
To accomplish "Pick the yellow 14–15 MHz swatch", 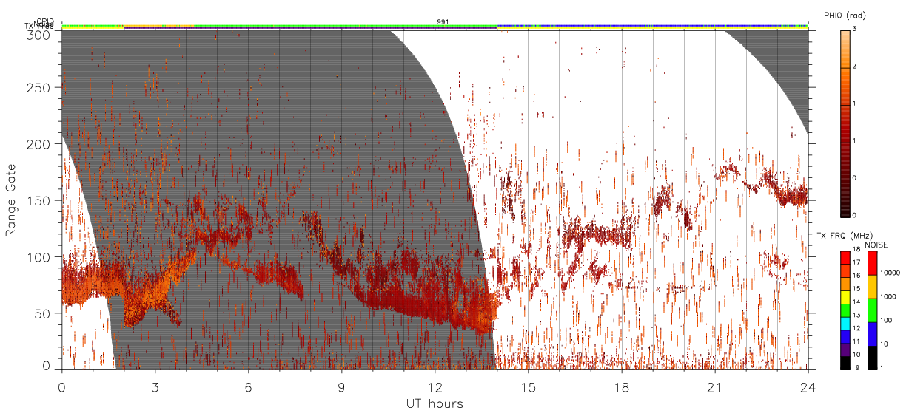I will (x=845, y=296).
